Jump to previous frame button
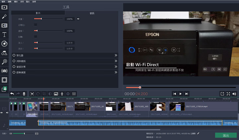Screen dimensions: 239x140 coord(175,94)
